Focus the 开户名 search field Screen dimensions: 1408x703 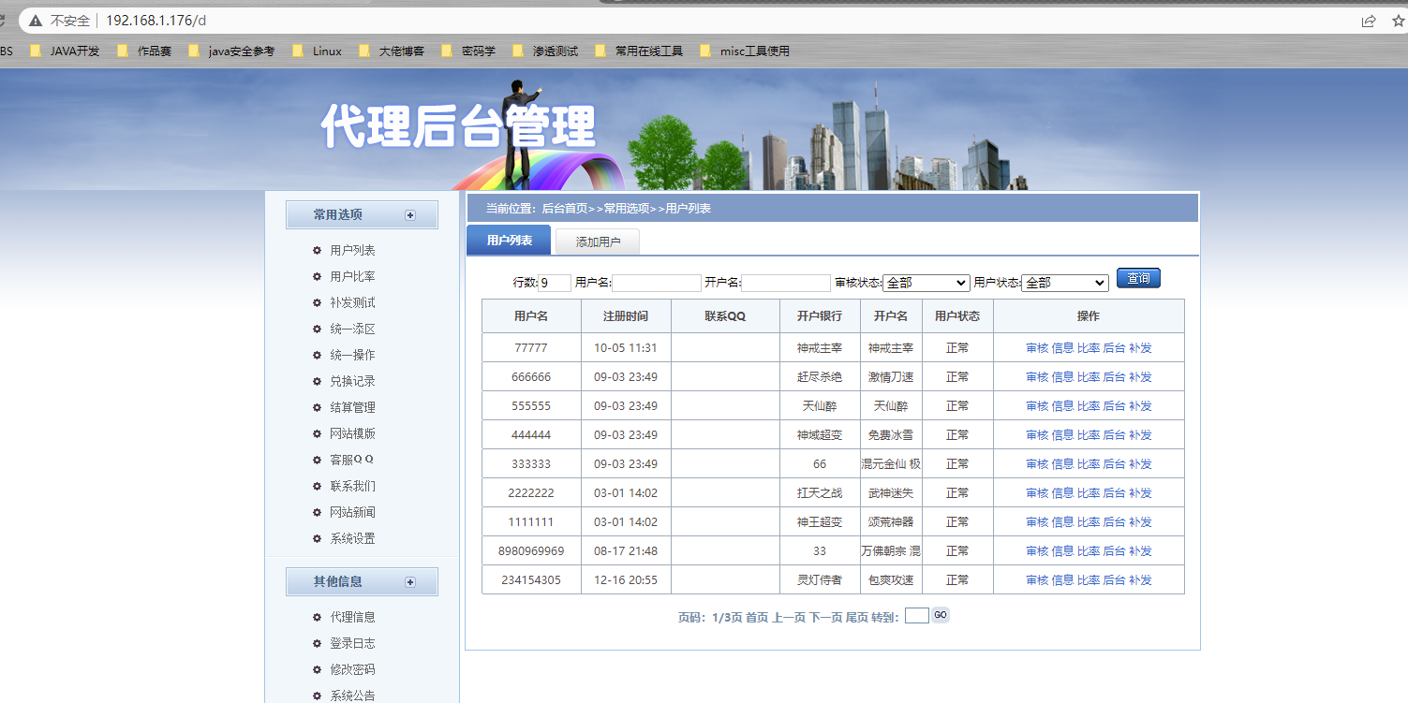[786, 283]
